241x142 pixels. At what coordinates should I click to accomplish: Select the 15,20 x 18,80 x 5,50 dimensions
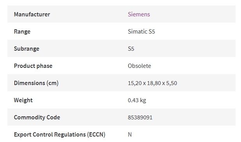[x=153, y=83]
